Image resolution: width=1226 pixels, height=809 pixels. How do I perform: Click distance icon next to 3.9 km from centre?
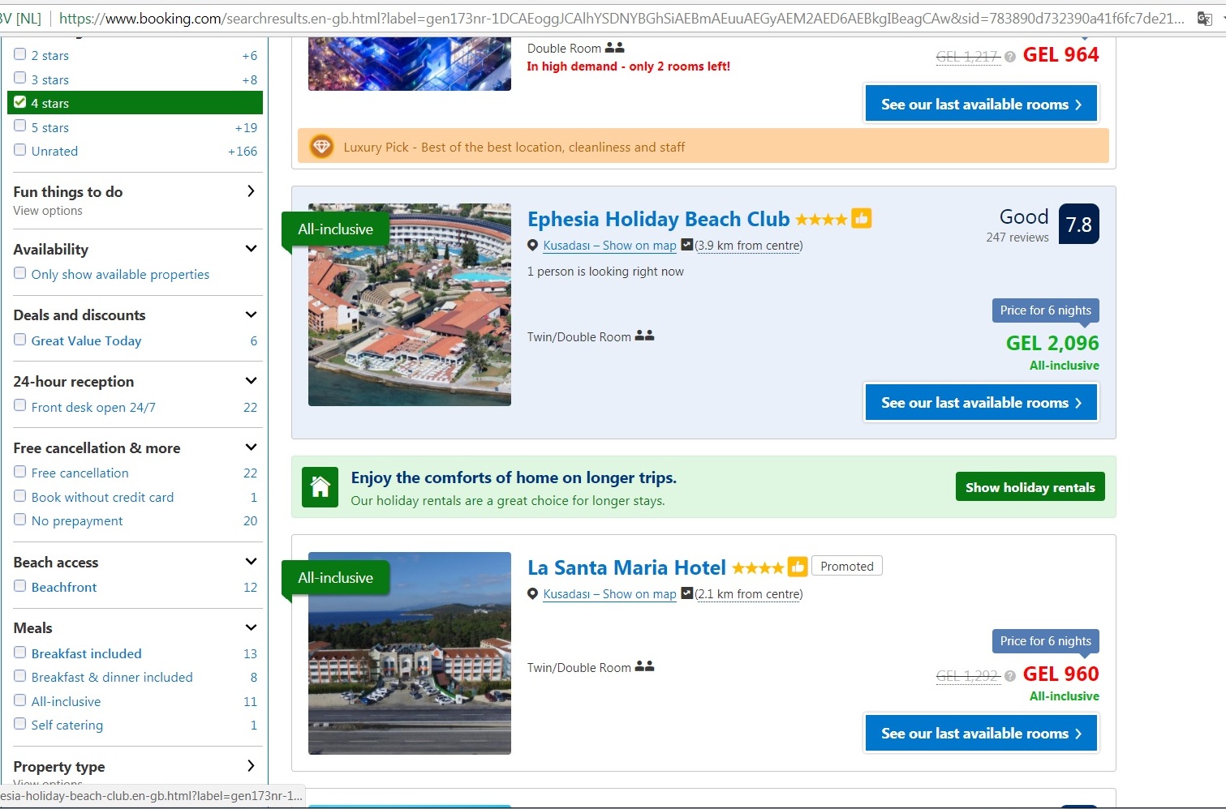(686, 245)
